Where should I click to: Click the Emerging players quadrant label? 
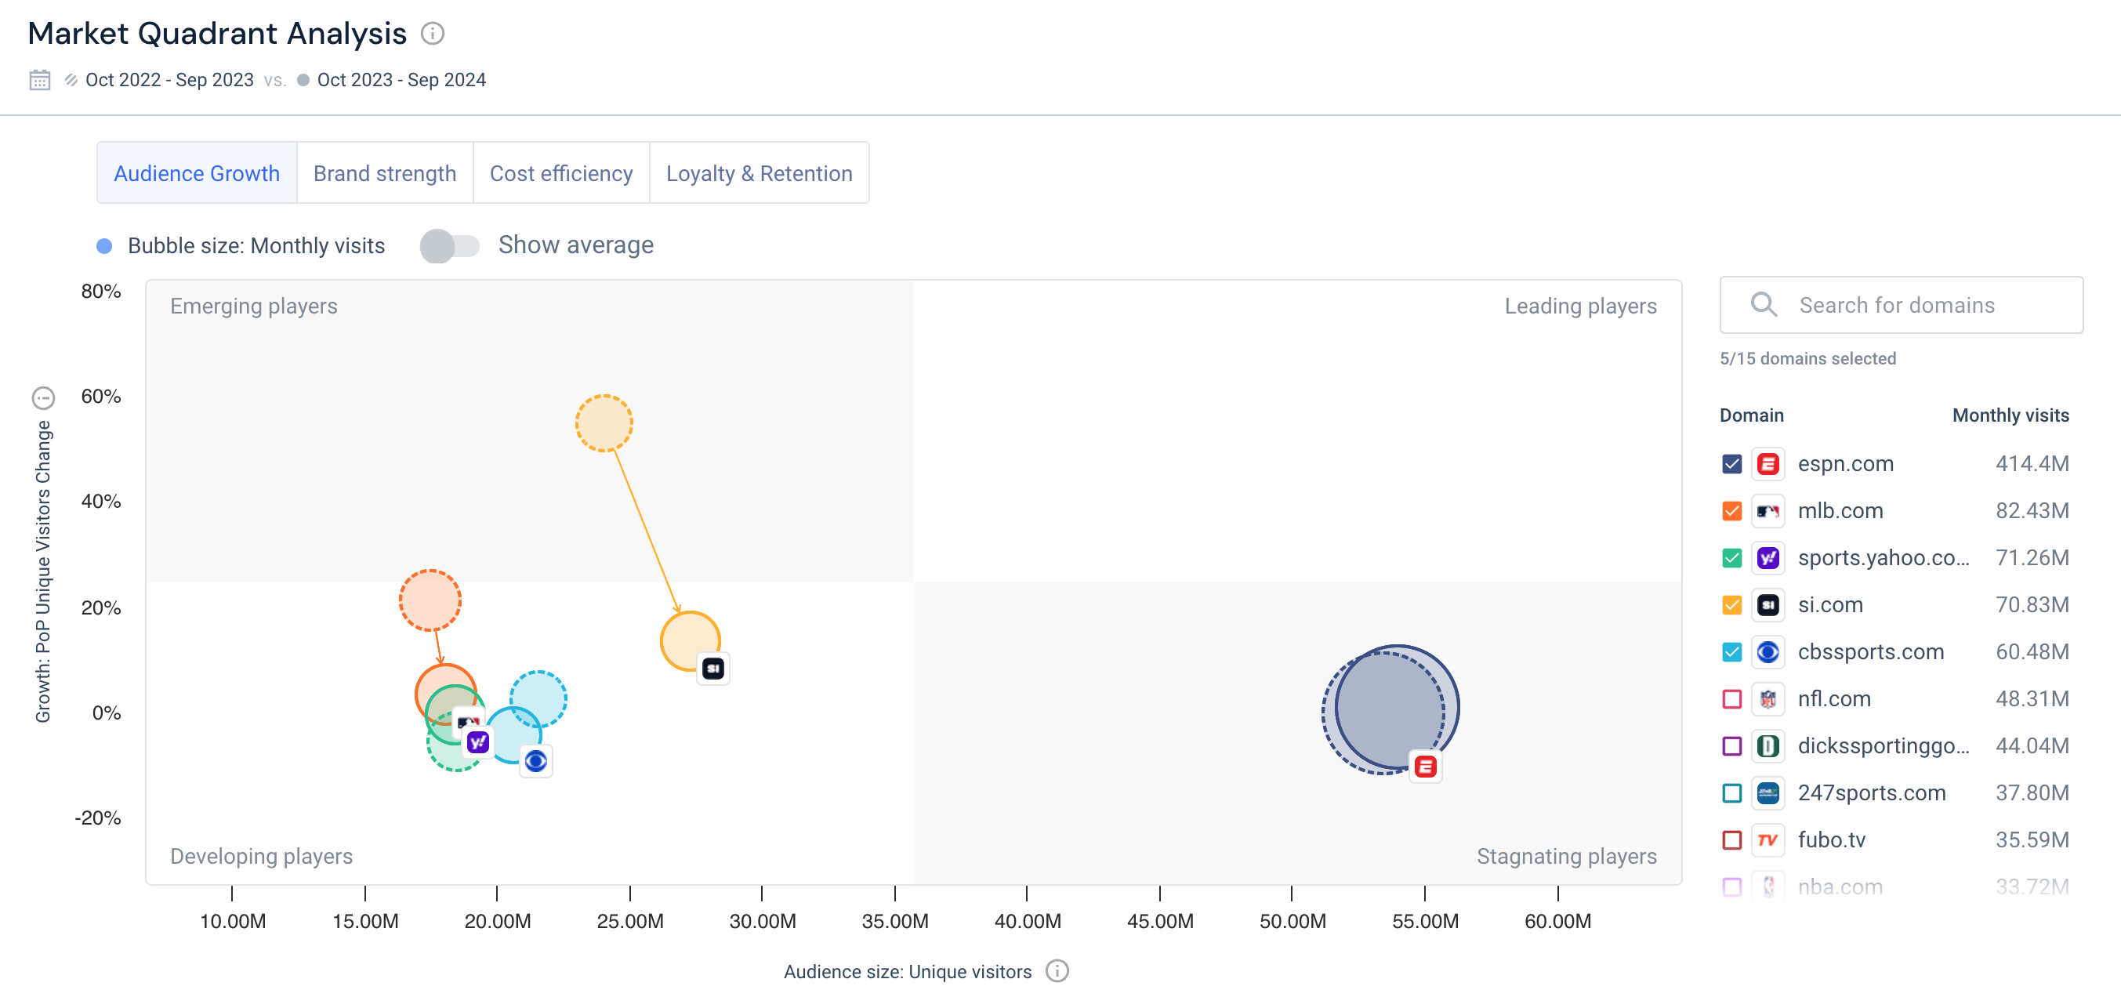click(254, 306)
